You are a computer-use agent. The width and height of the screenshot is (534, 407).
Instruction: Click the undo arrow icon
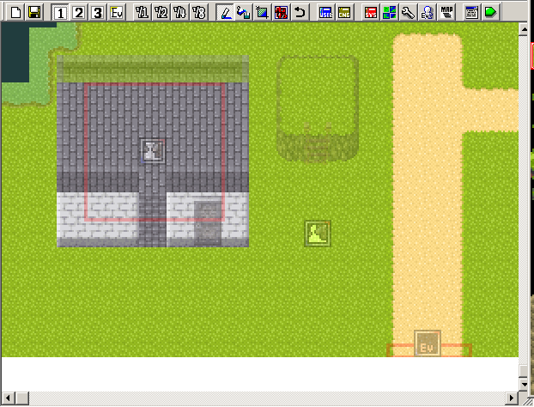click(x=300, y=12)
